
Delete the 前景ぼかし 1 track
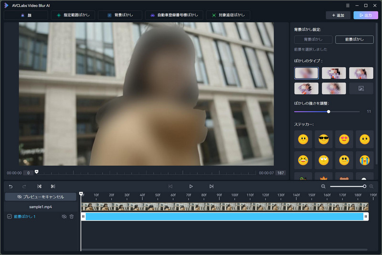pyautogui.click(x=71, y=216)
